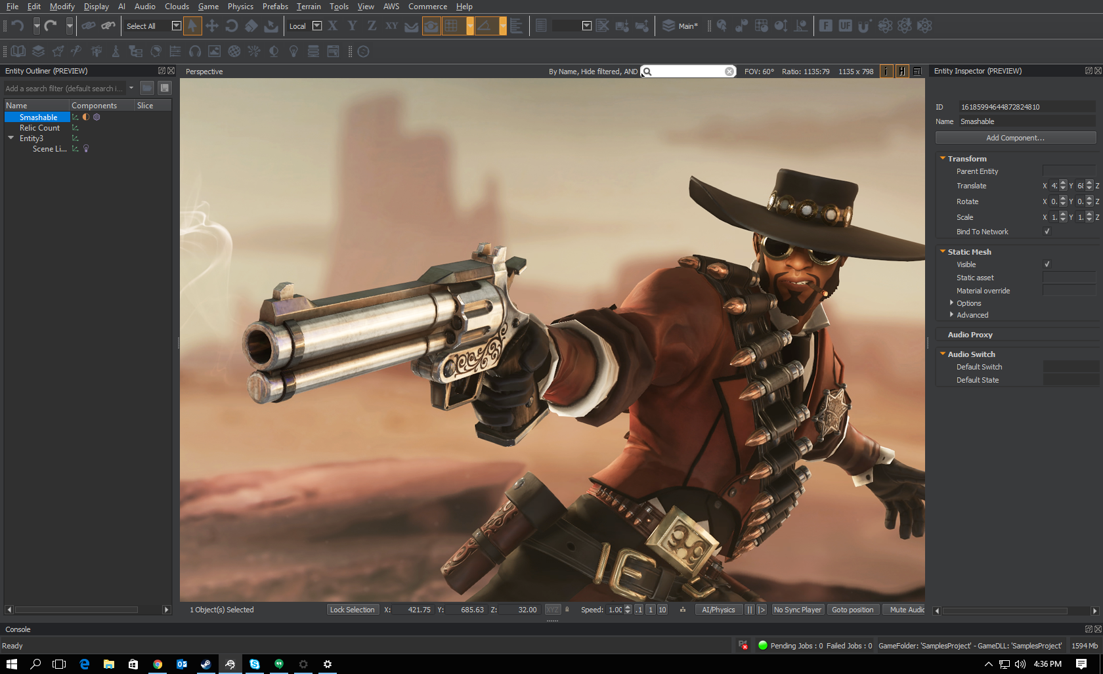Expand the Options group in Static Mesh
Screen dimensions: 1103x674
[x=951, y=303]
